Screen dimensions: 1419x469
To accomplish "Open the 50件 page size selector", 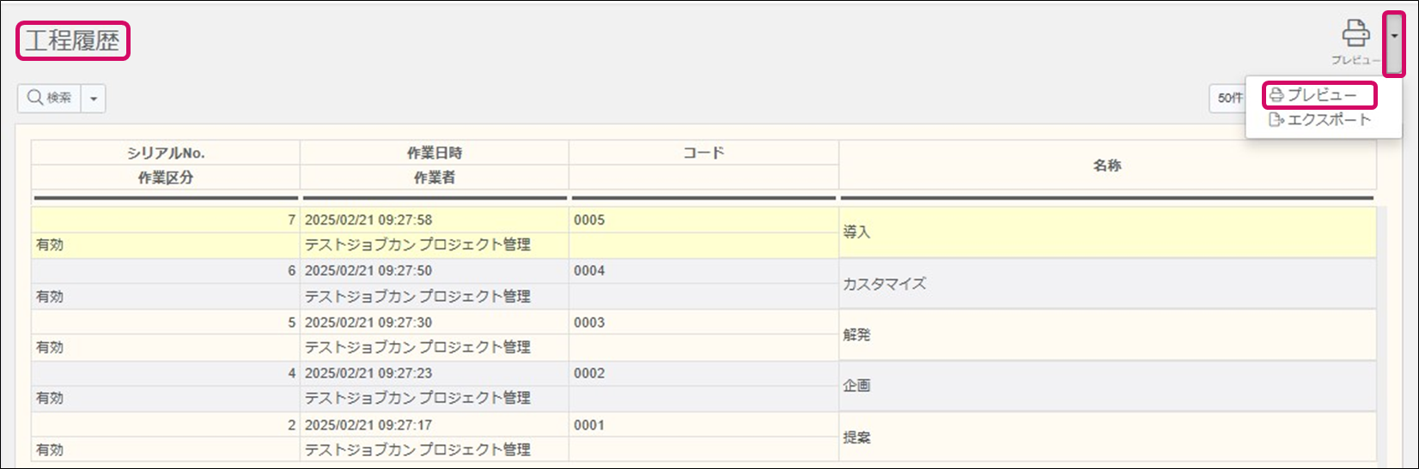I will pyautogui.click(x=1228, y=99).
